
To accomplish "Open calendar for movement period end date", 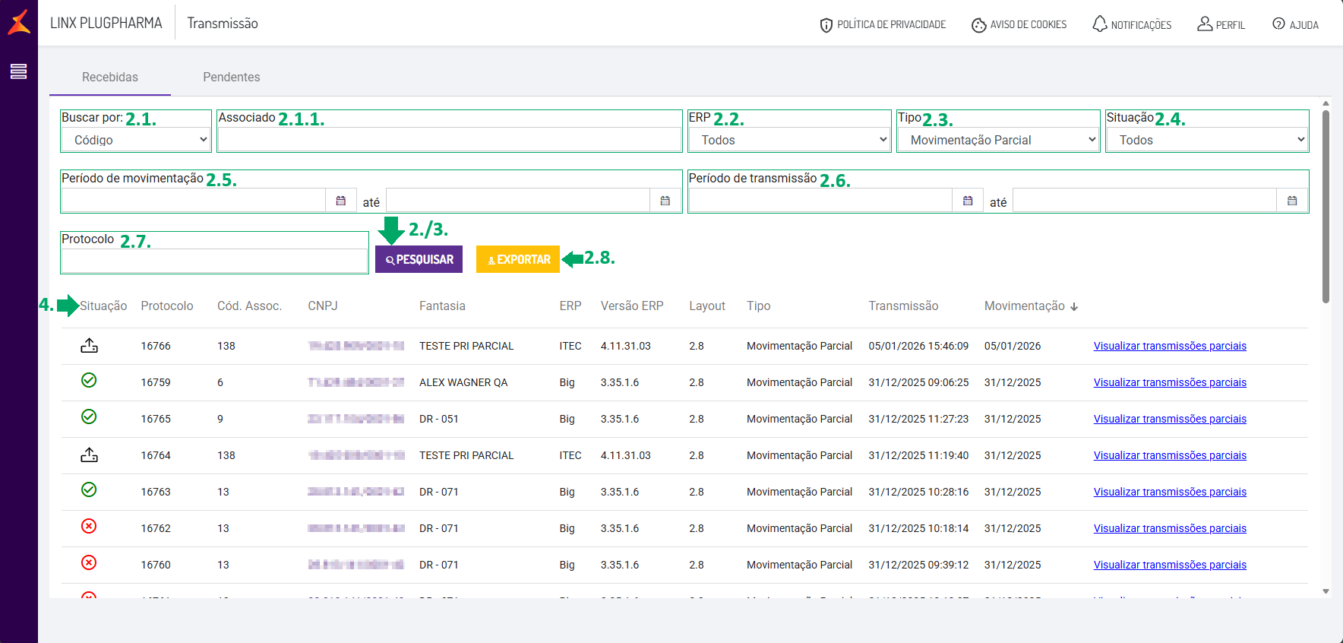I will 665,201.
